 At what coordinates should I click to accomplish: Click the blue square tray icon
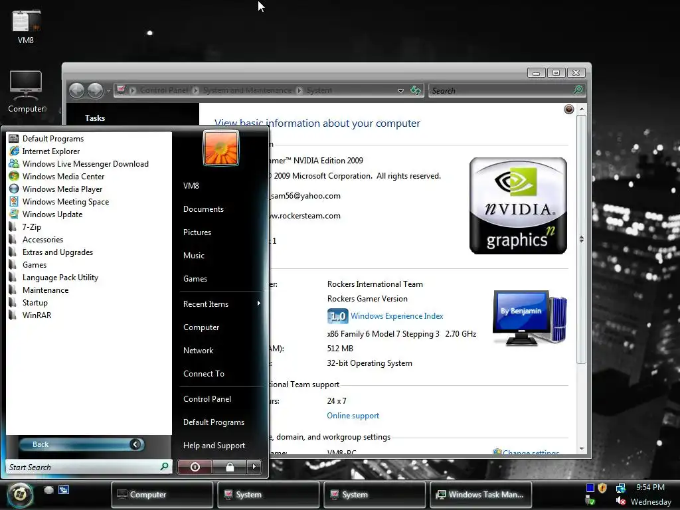(590, 488)
